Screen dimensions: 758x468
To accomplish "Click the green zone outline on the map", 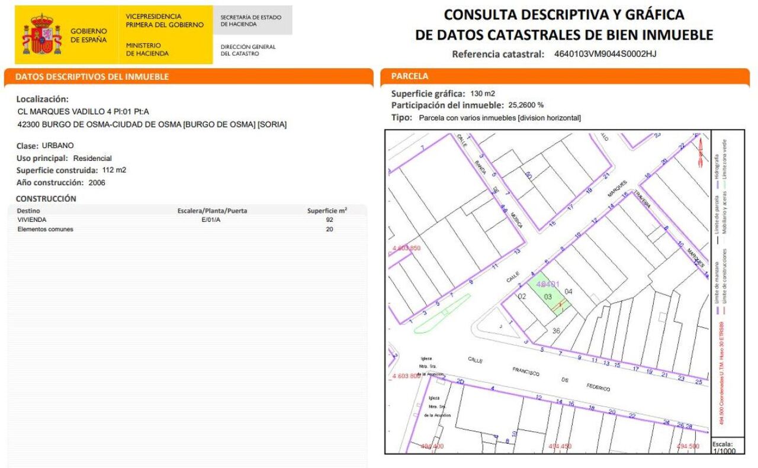I will [x=442, y=314].
